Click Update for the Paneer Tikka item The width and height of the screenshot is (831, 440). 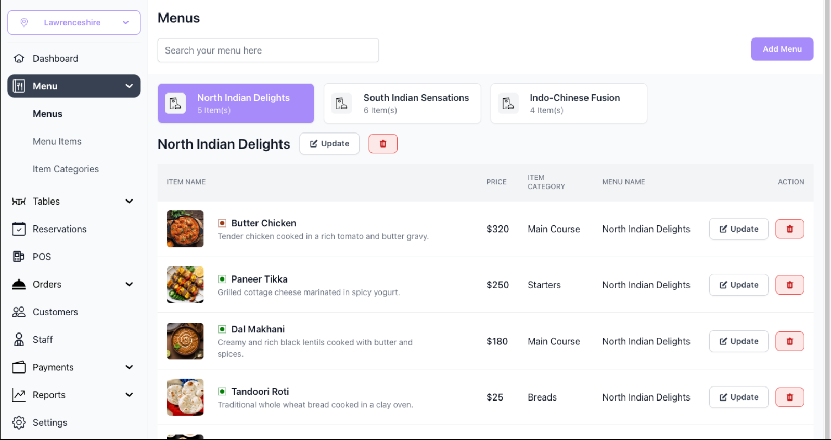[738, 285]
